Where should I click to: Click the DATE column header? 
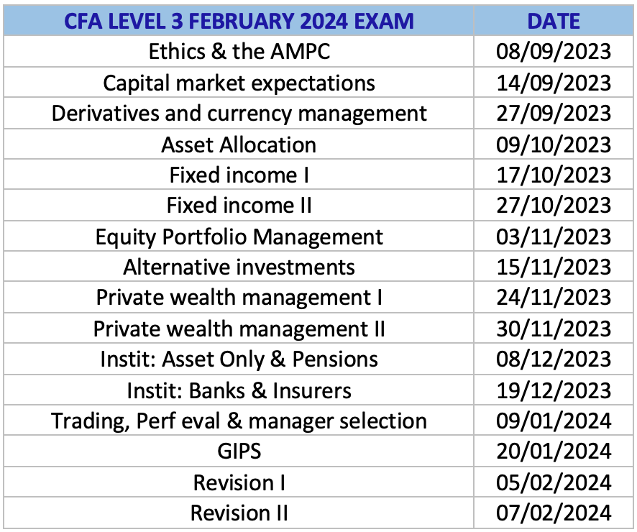click(554, 21)
